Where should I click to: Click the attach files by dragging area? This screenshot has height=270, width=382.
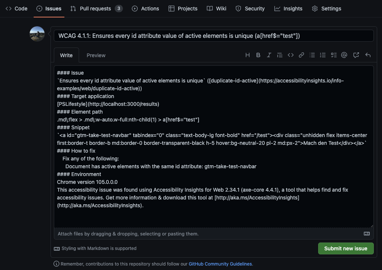pos(214,234)
